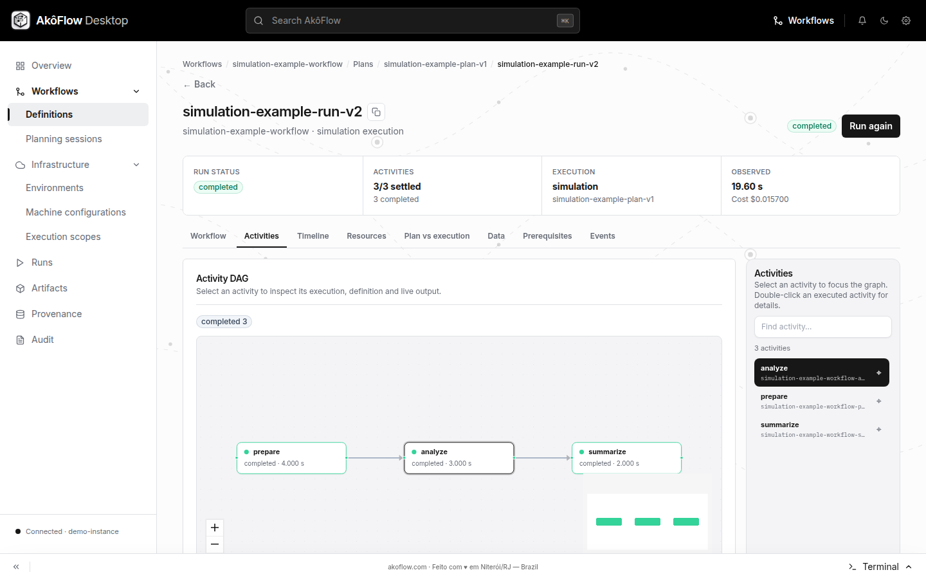Screen dimensions: 926x579
Task: Focus the summarize activity locate icon
Action: click(x=878, y=429)
